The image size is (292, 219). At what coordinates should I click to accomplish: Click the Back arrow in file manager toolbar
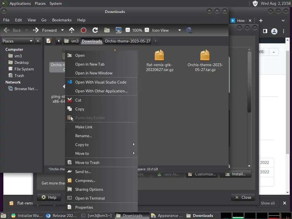click(7, 30)
